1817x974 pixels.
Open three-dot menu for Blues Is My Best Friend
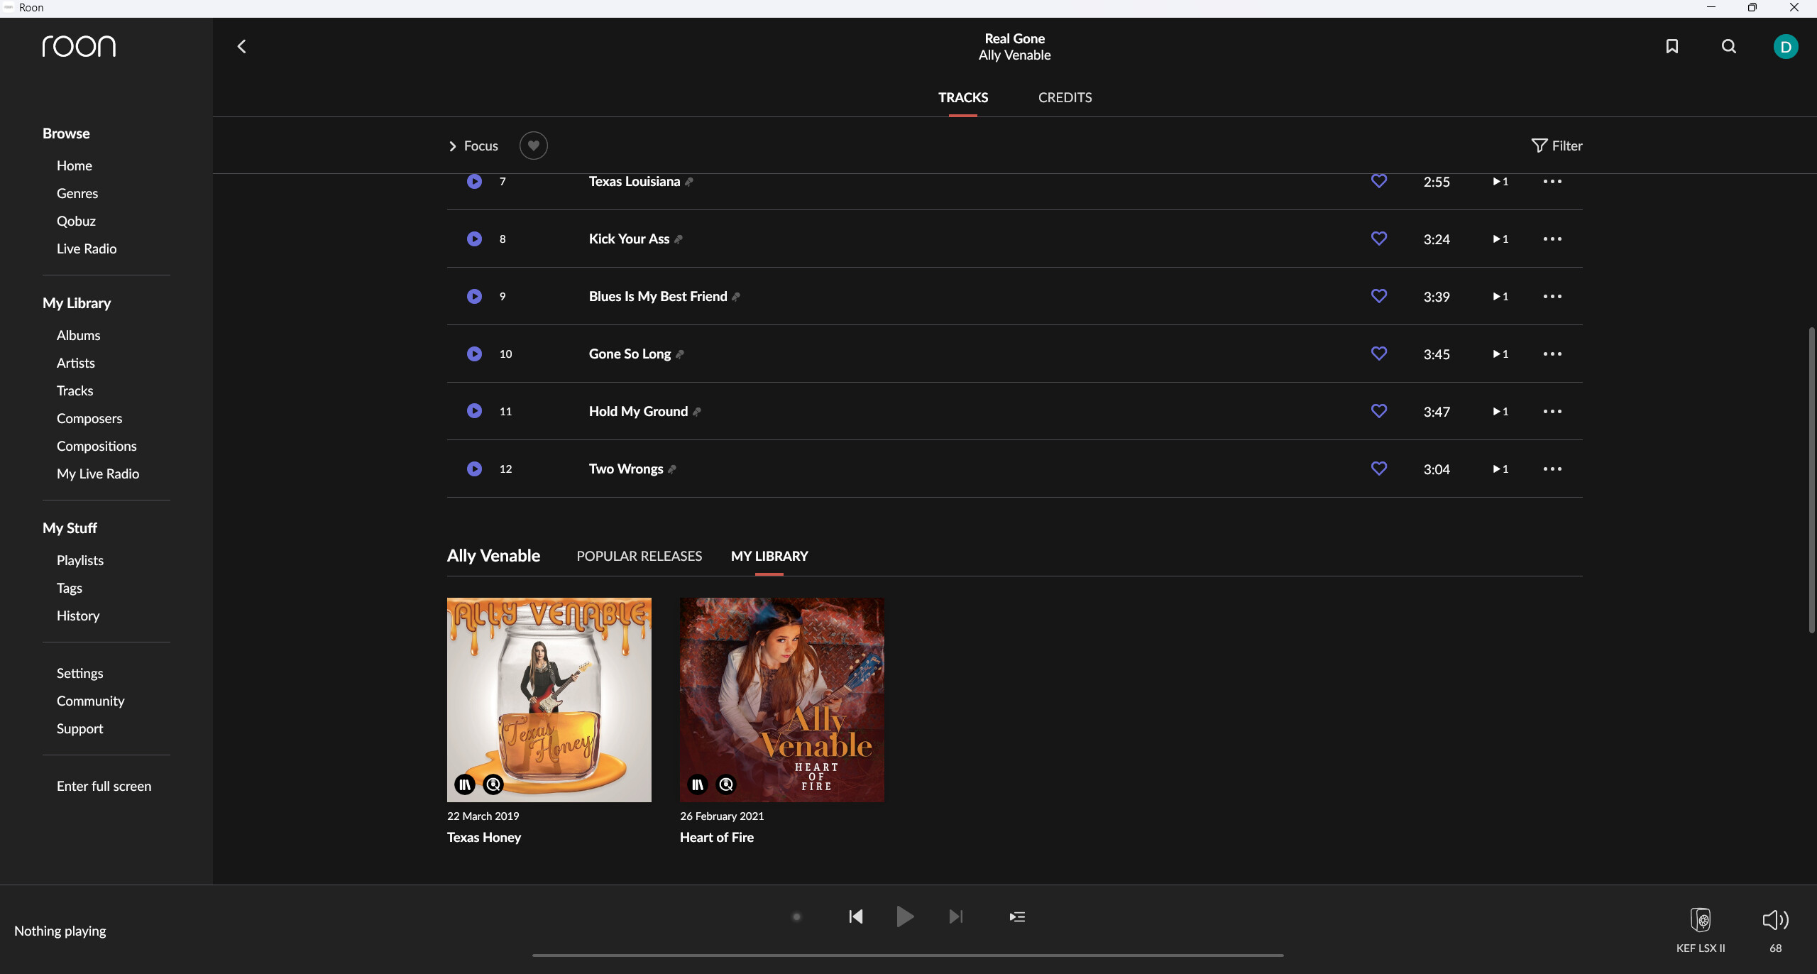tap(1552, 297)
